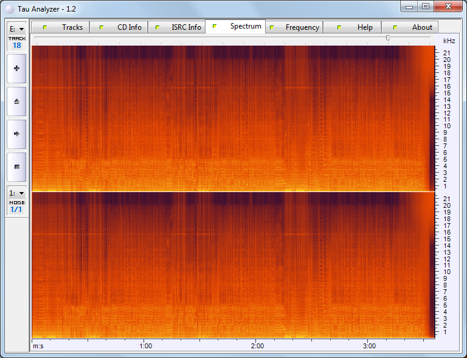Screen dimensions: 467x358
Task: Click the plus button in the left sidebar
Action: [x=16, y=69]
